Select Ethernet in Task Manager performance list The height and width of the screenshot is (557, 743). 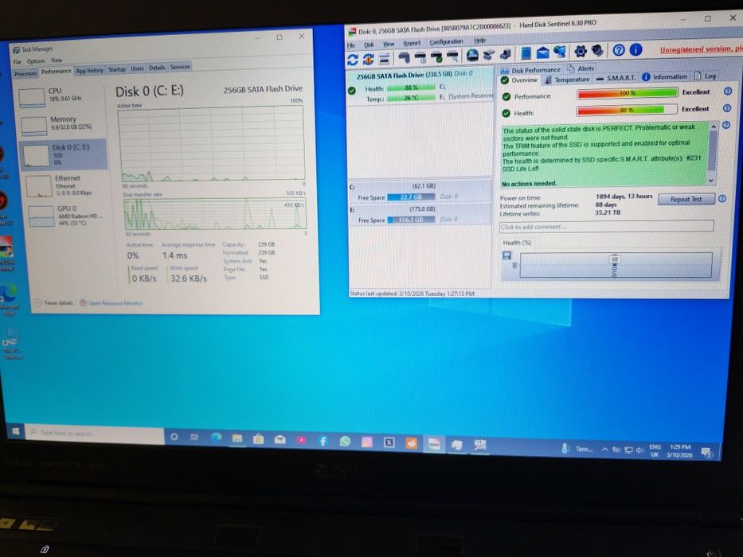[x=66, y=185]
